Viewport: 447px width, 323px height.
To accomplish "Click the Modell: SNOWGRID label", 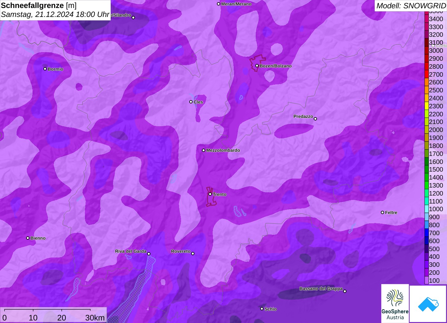I will click(x=411, y=6).
